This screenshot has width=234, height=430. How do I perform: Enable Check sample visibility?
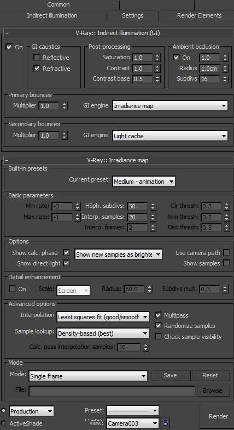pos(158,337)
